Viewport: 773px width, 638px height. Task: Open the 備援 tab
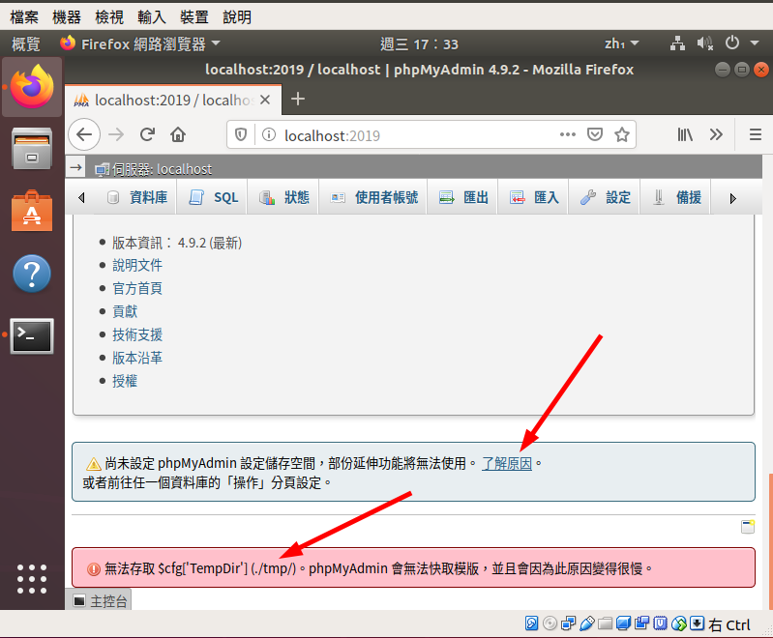[676, 197]
